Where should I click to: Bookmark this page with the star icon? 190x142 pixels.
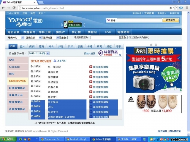(x=175, y=8)
